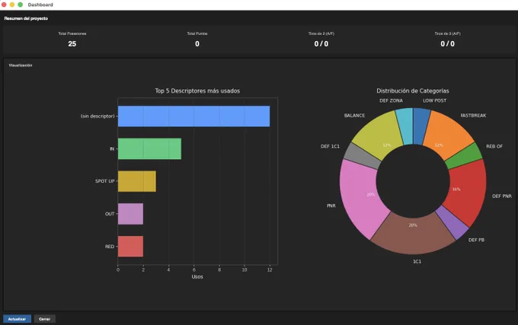Select the cyan DEF ZONA donut segment

[404, 126]
